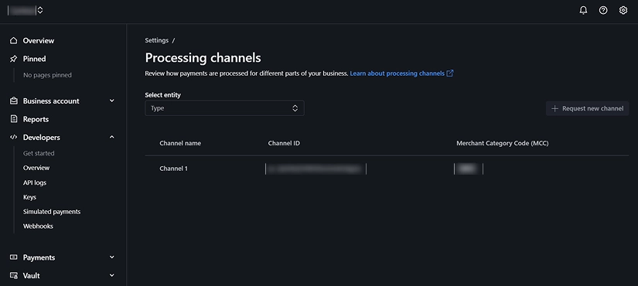Open Developers Overview sub-item
The width and height of the screenshot is (638, 286).
pyautogui.click(x=36, y=168)
